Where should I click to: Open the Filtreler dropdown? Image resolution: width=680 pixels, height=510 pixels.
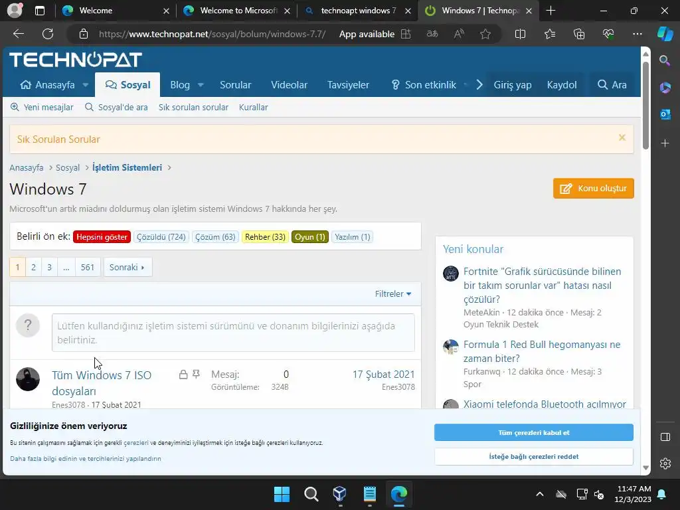point(393,294)
